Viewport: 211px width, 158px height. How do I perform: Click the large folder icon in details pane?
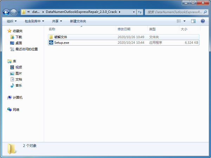(x=12, y=149)
